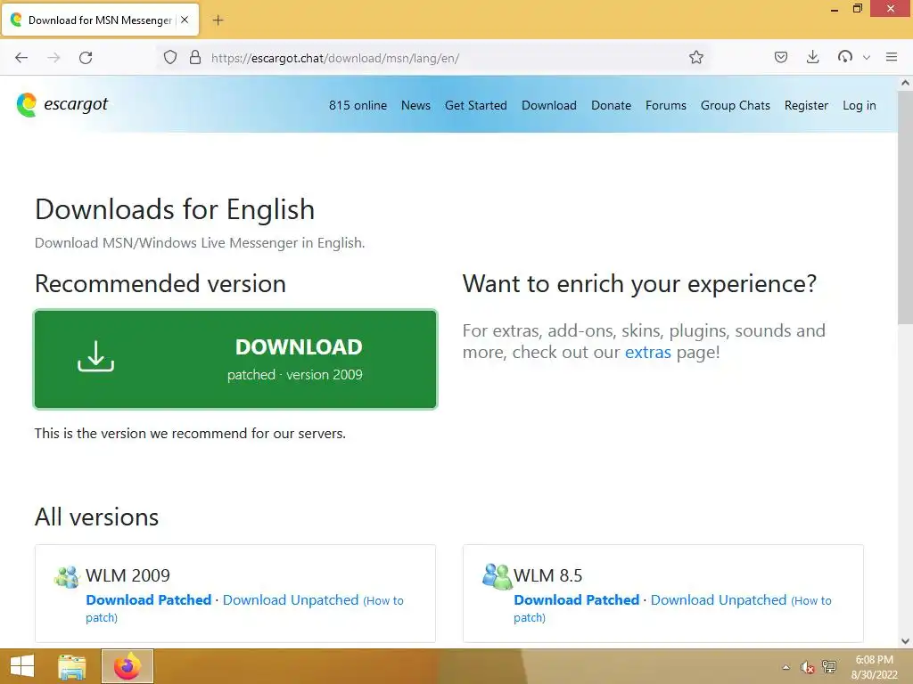Click the Log in link
Screen dimensions: 913x684
point(859,105)
